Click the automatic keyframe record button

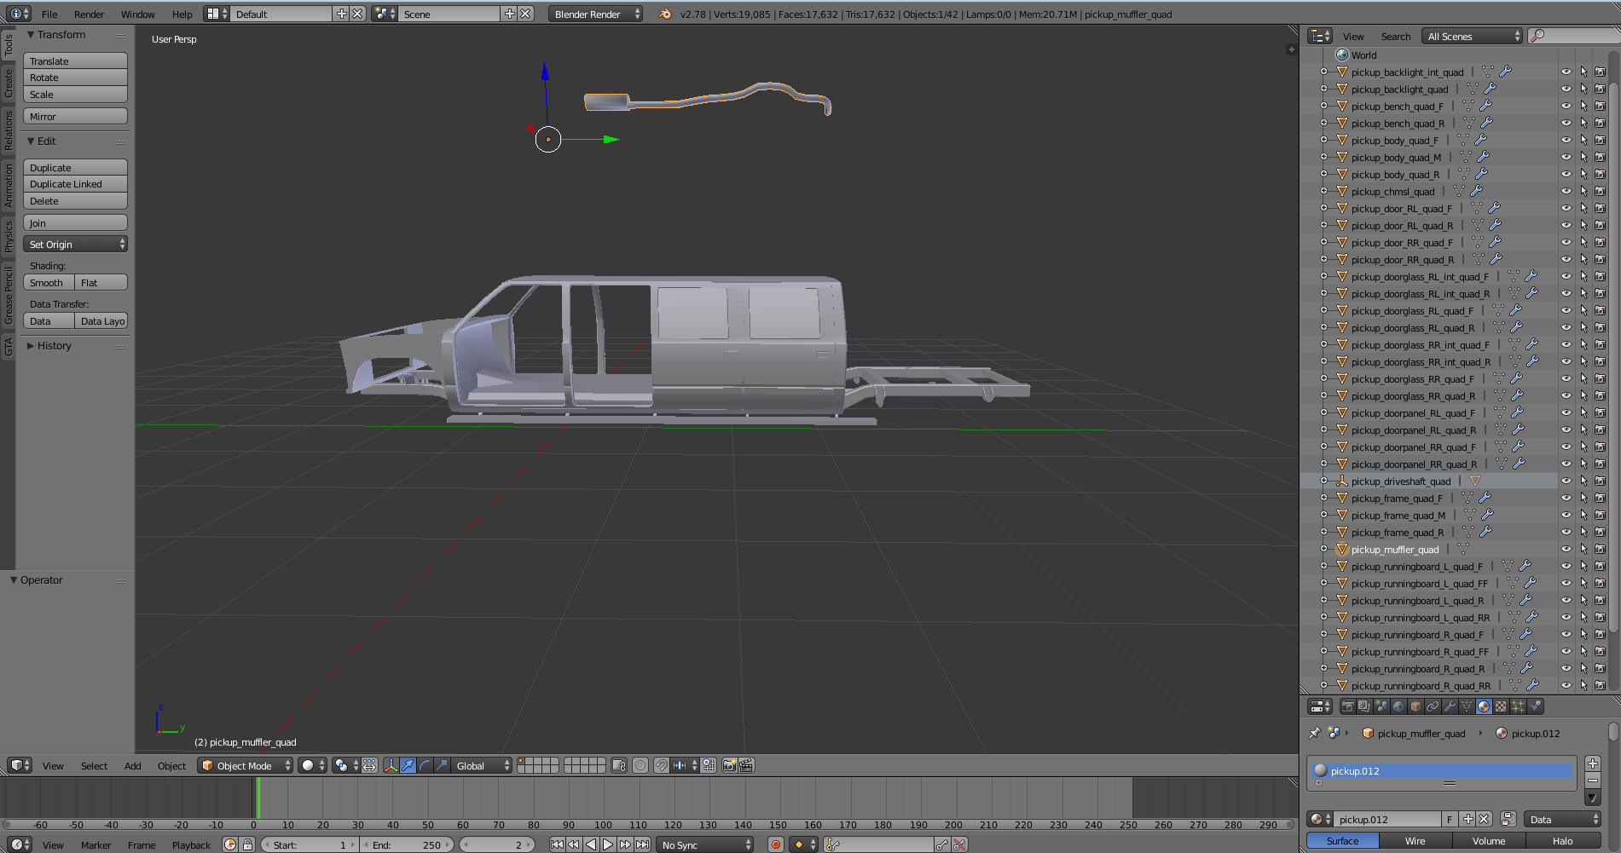775,844
